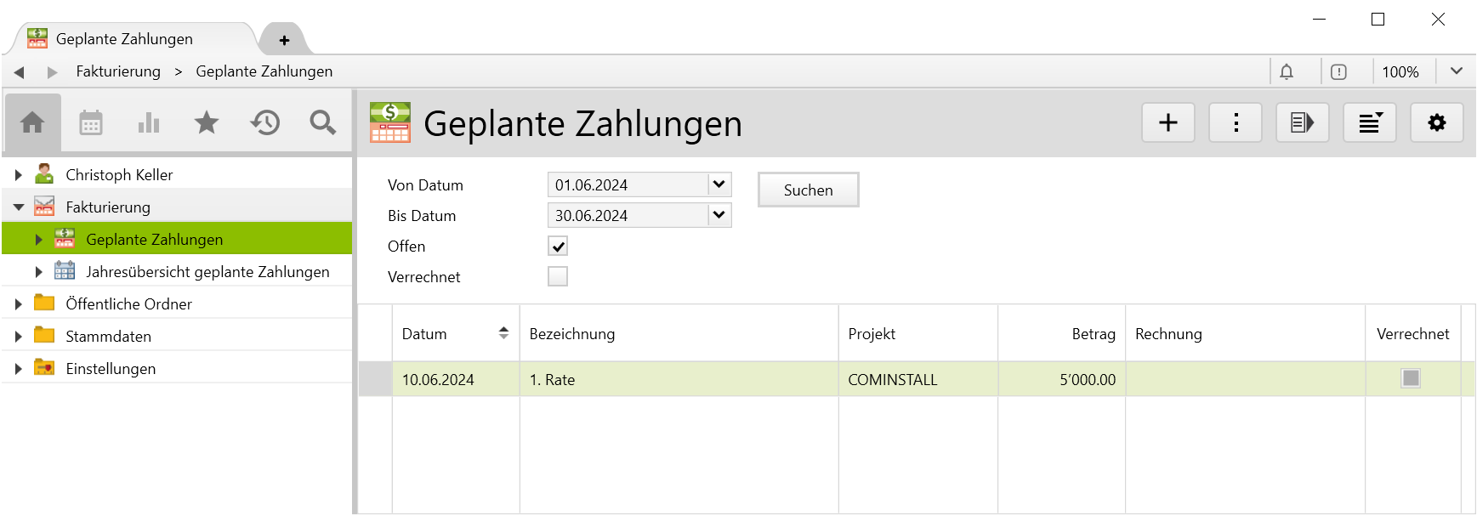
Task: Add a new planned payment with plus button
Action: (x=1167, y=123)
